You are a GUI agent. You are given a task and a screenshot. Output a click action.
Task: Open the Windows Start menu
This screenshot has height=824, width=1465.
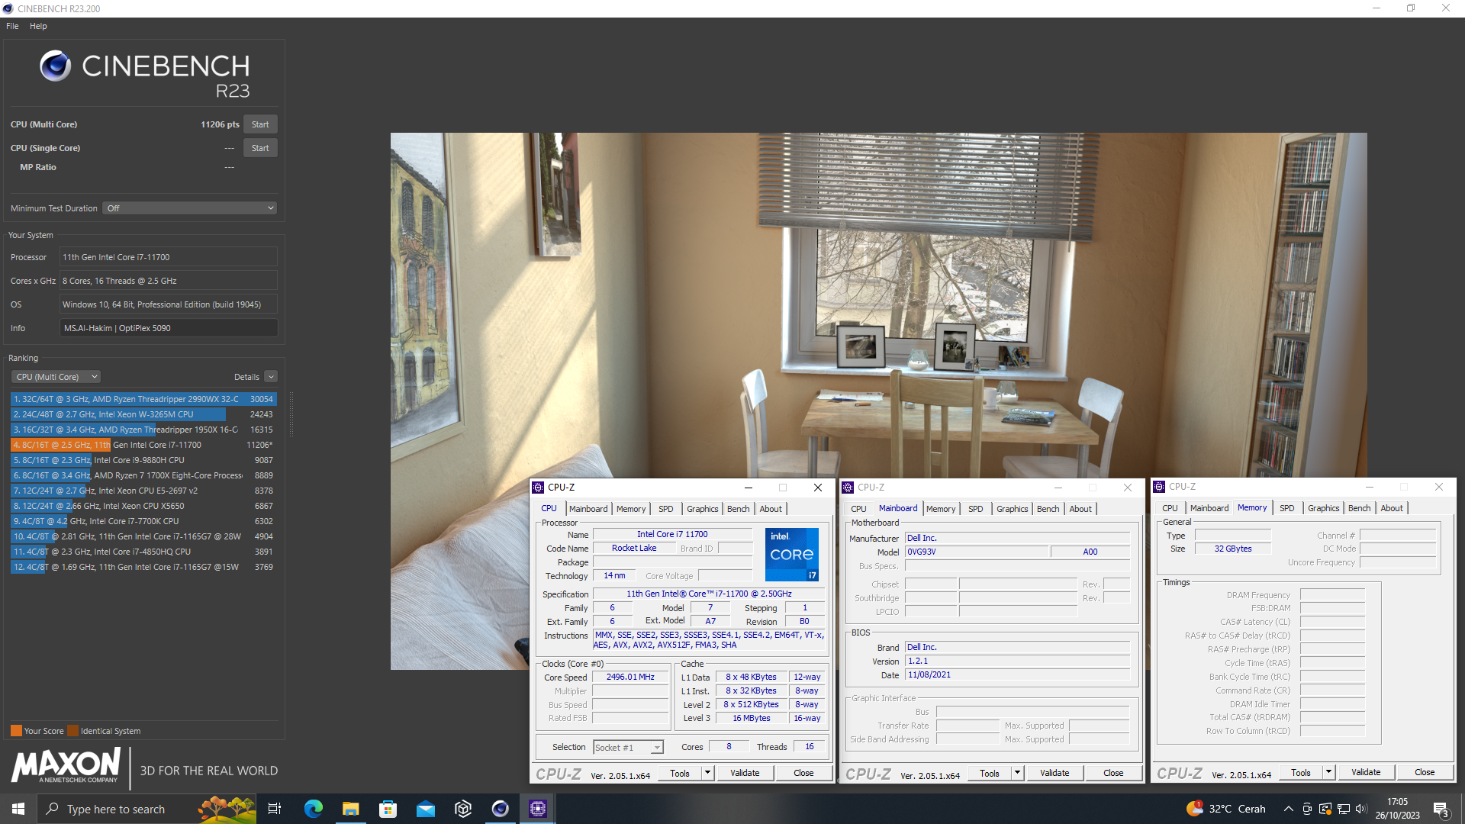pos(18,809)
